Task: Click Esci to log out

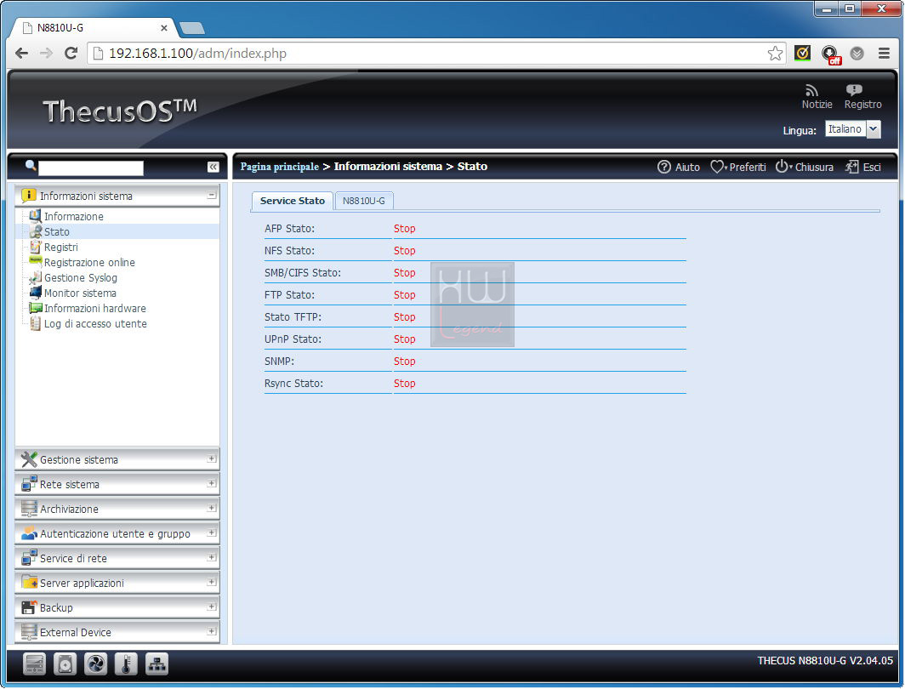Action: [862, 168]
